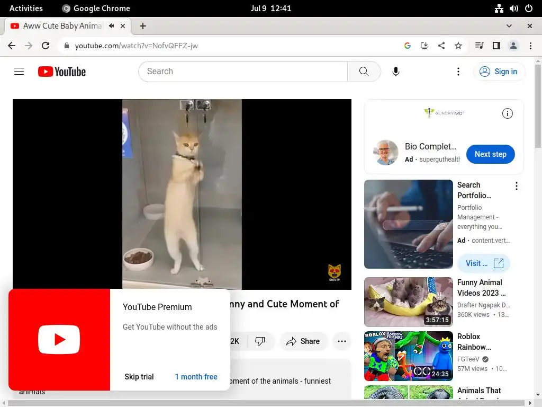
Task: Open the tab search dropdown arrow
Action: point(509,26)
